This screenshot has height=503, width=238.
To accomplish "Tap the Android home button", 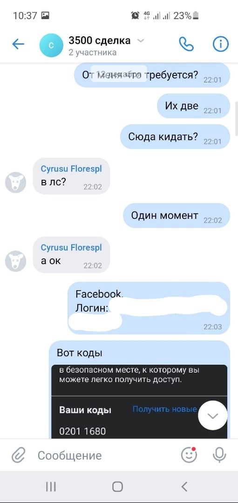I will pyautogui.click(x=117, y=487).
